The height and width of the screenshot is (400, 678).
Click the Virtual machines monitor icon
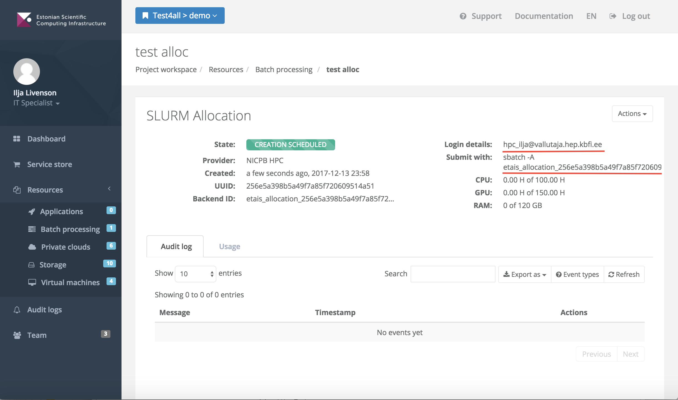coord(32,282)
